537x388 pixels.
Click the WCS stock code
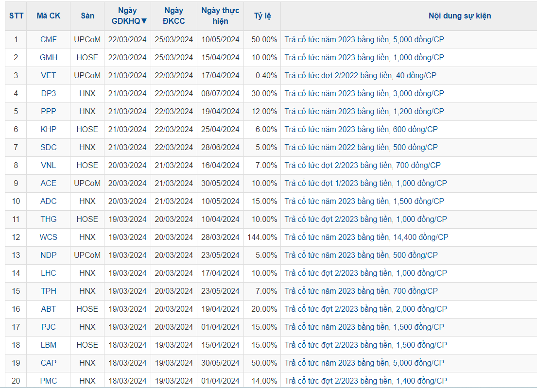click(x=49, y=237)
